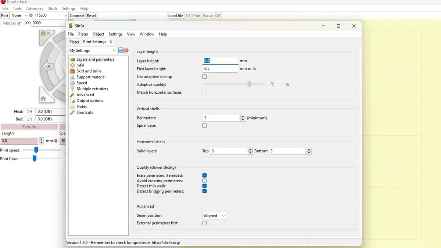Viewport: 441px width, 248px height.
Task: Uncheck Detect bridging perimeters
Action: (x=205, y=191)
